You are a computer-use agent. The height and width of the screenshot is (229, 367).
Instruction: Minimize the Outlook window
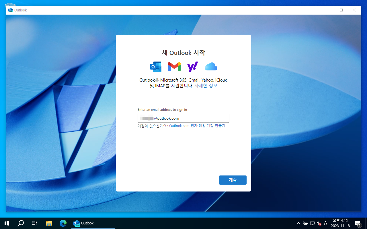pyautogui.click(x=328, y=10)
